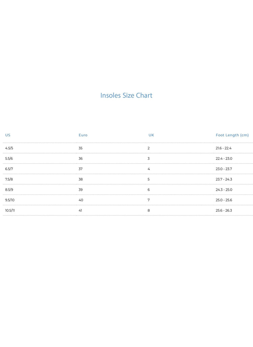The height and width of the screenshot is (347, 253).
Task: Click the UK column header
Action: tap(151, 135)
